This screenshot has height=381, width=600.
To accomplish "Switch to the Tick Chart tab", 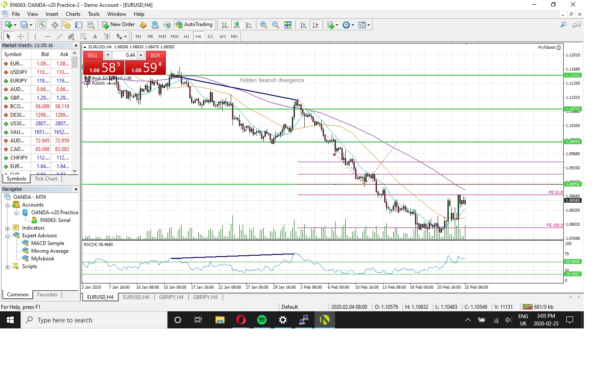I will [x=46, y=179].
